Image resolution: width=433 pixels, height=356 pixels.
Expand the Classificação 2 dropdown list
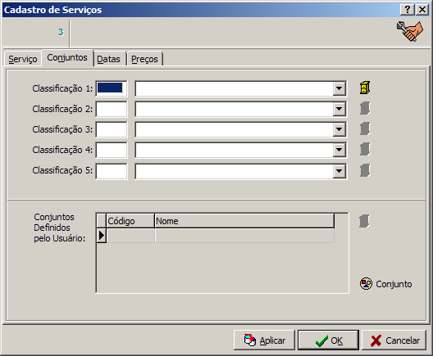coord(340,109)
